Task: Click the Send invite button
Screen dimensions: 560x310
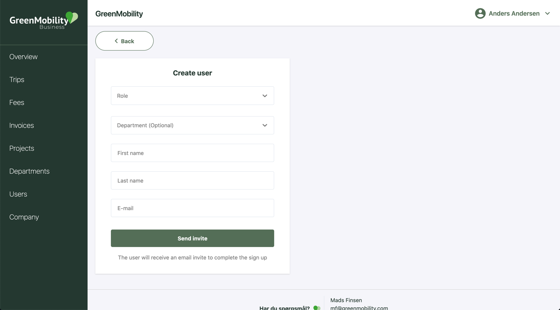Action: 192,238
